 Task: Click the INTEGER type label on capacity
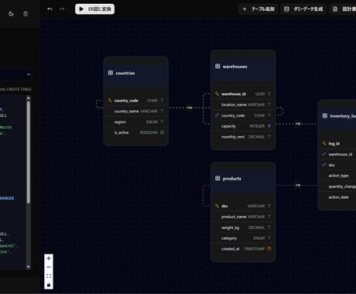(257, 126)
